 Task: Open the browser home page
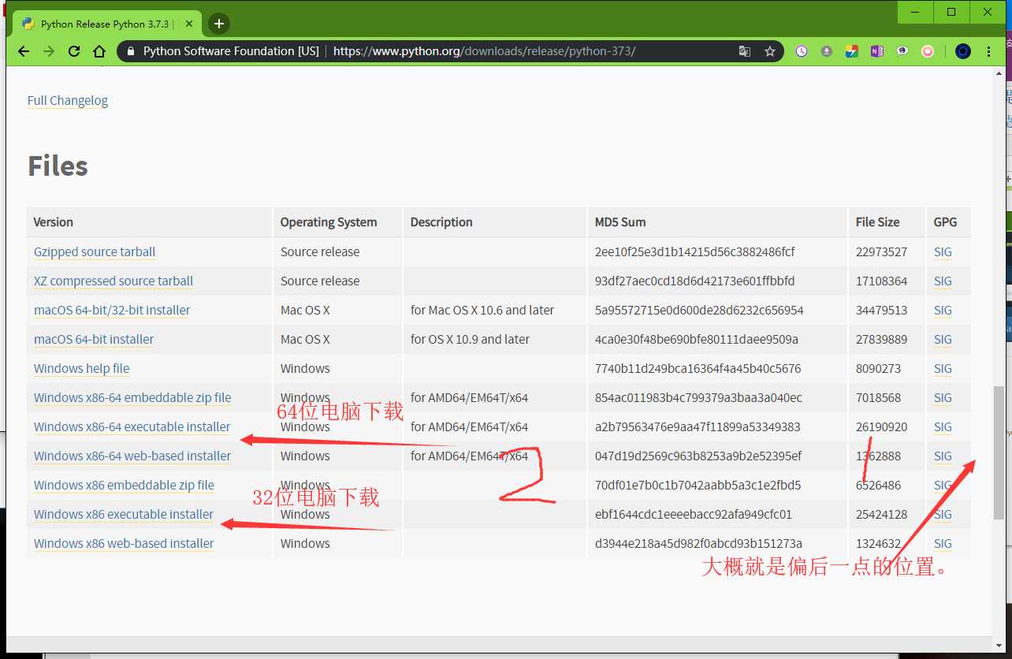(x=99, y=51)
